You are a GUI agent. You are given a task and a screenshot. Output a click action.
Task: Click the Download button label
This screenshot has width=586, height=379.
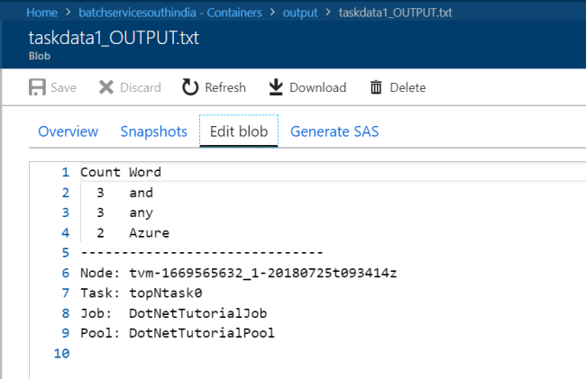click(317, 87)
